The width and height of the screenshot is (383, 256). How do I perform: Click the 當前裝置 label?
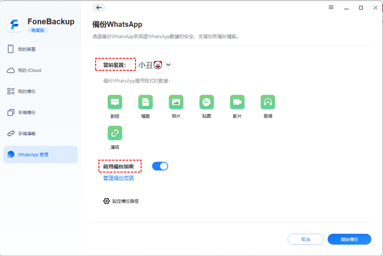[114, 65]
